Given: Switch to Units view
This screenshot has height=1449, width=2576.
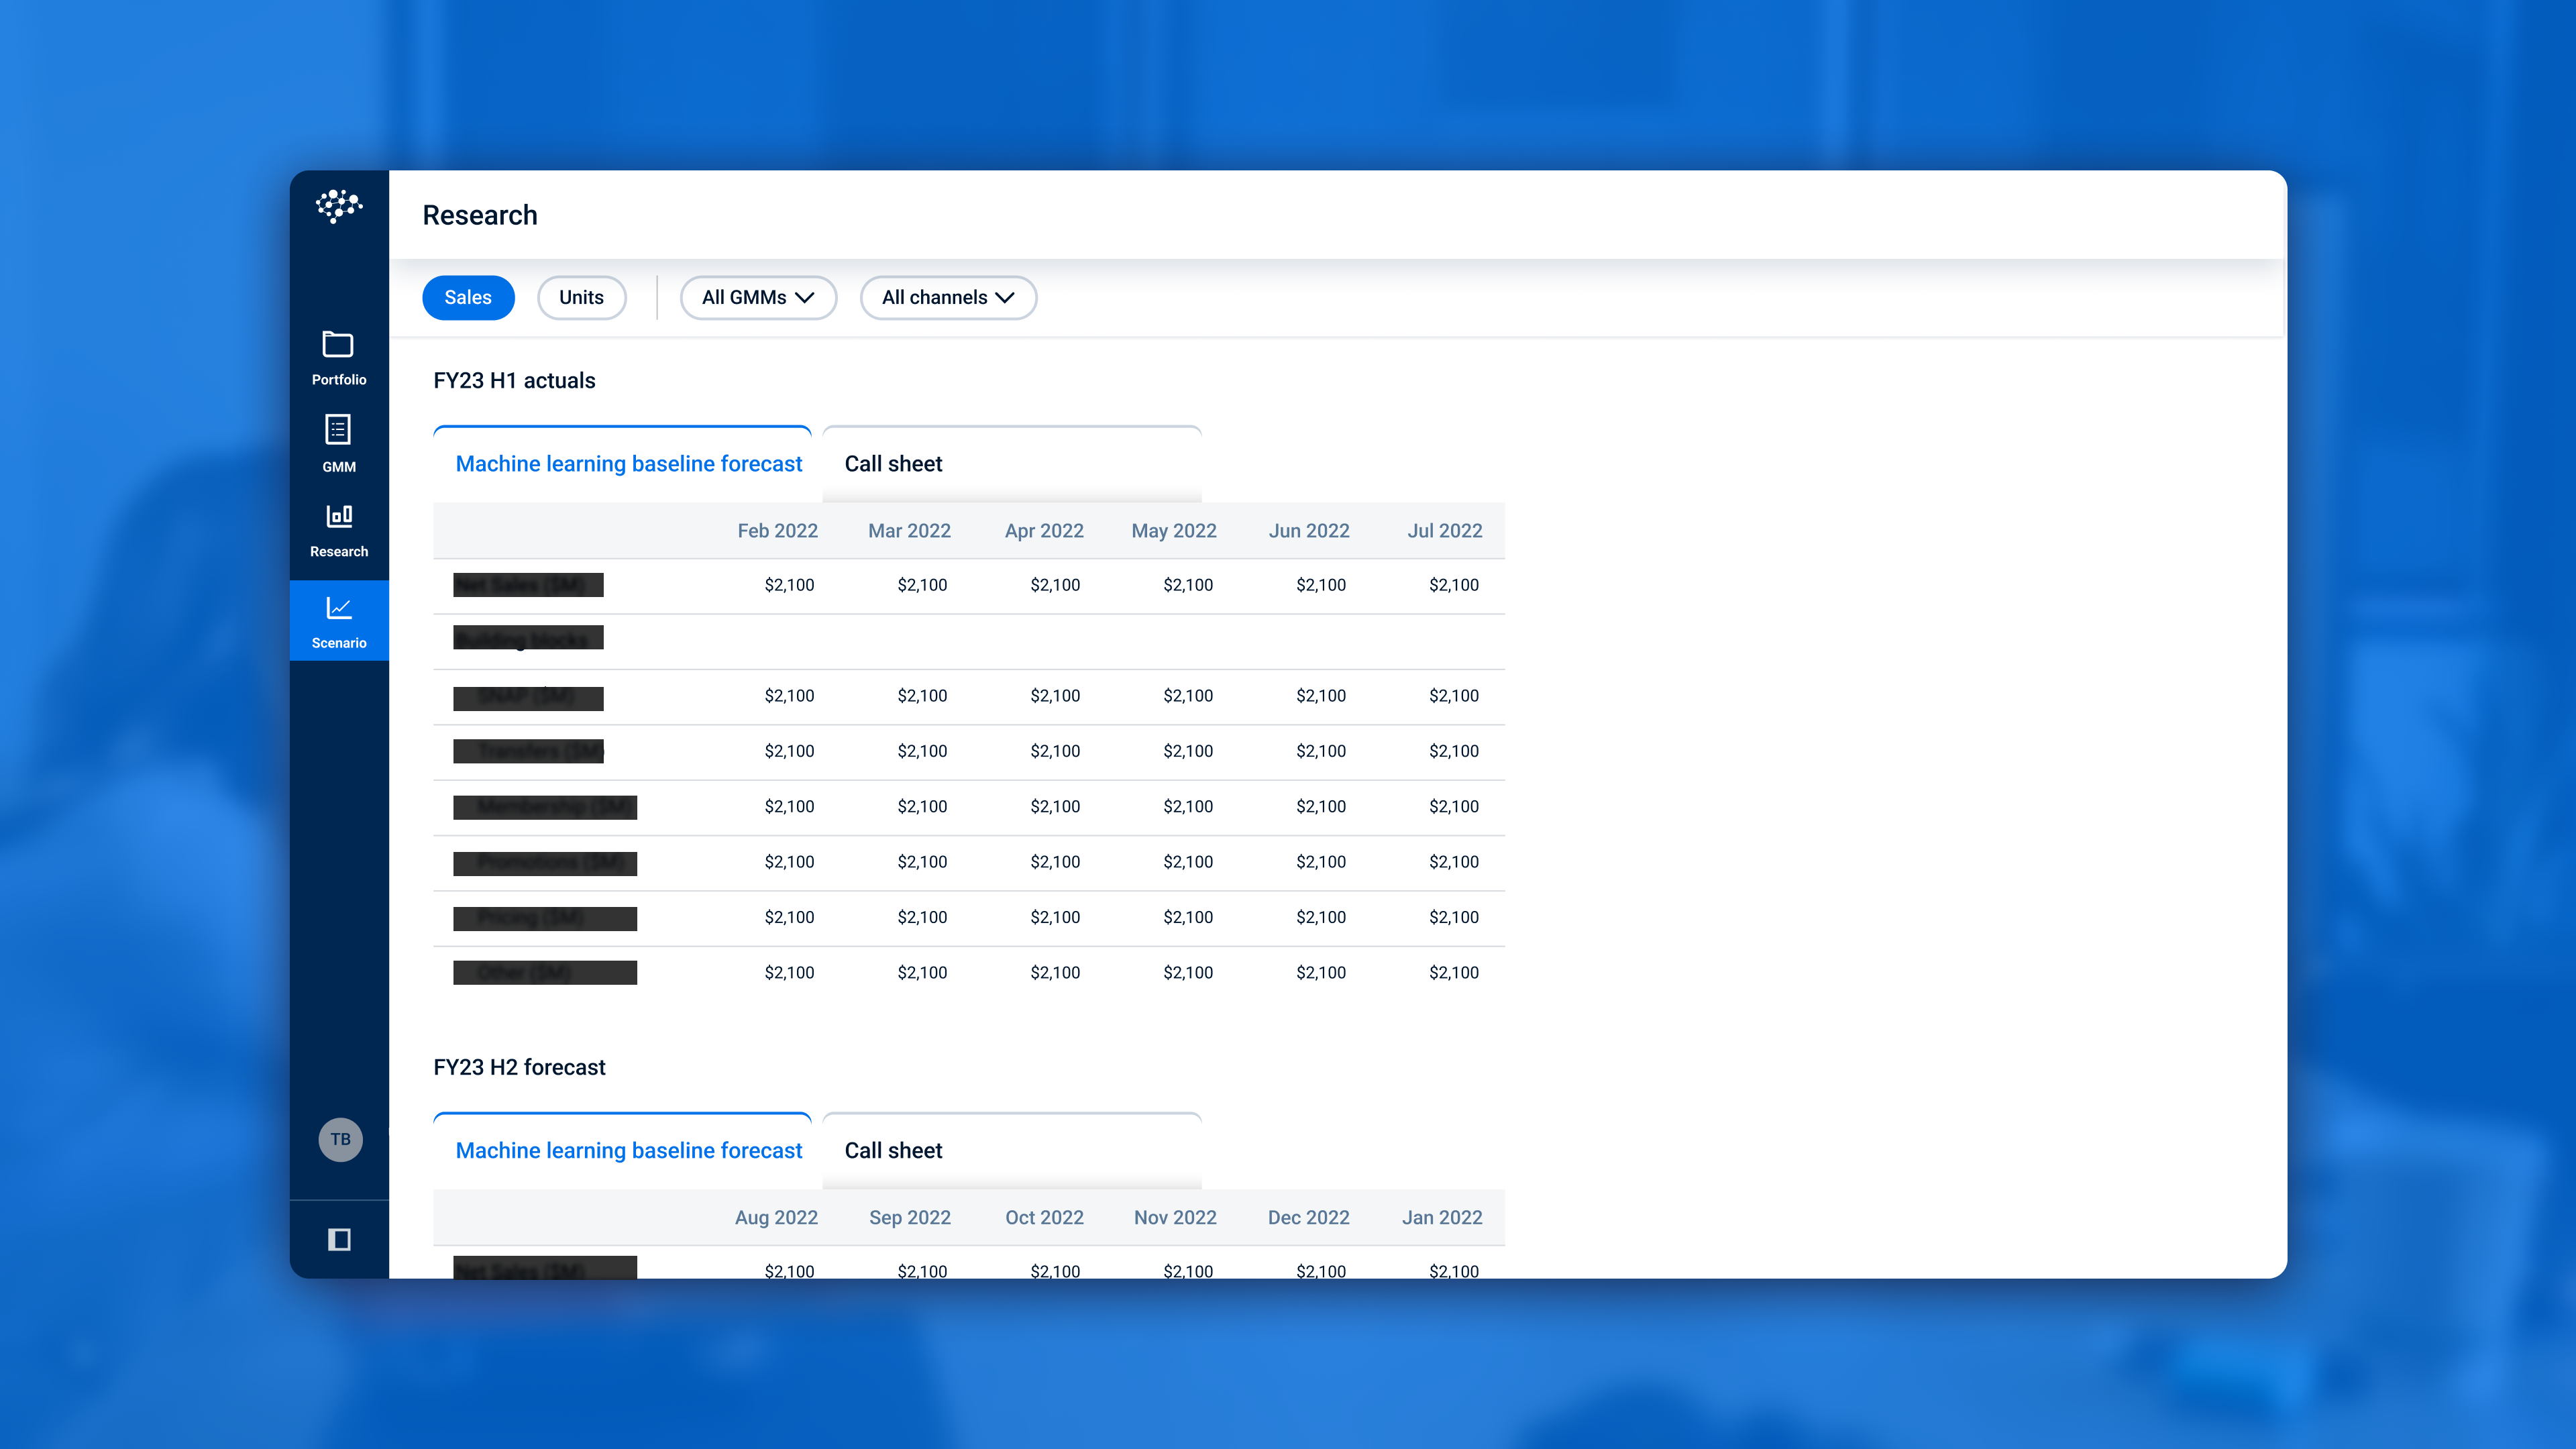Looking at the screenshot, I should pos(581,297).
